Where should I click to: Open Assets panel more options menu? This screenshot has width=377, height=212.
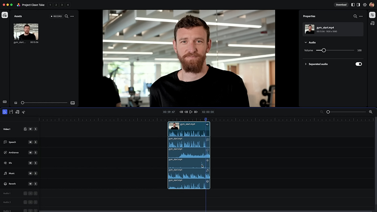pyautogui.click(x=72, y=16)
